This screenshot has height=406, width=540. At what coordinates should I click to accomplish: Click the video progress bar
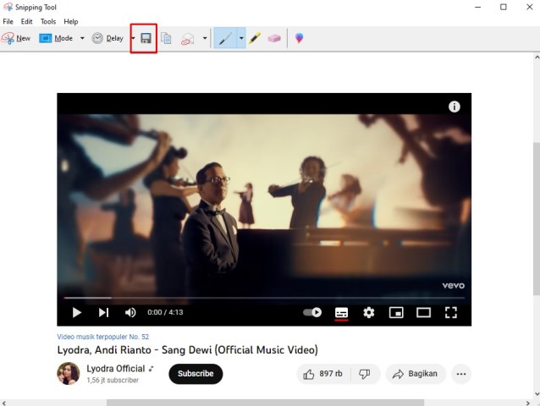pyautogui.click(x=264, y=298)
